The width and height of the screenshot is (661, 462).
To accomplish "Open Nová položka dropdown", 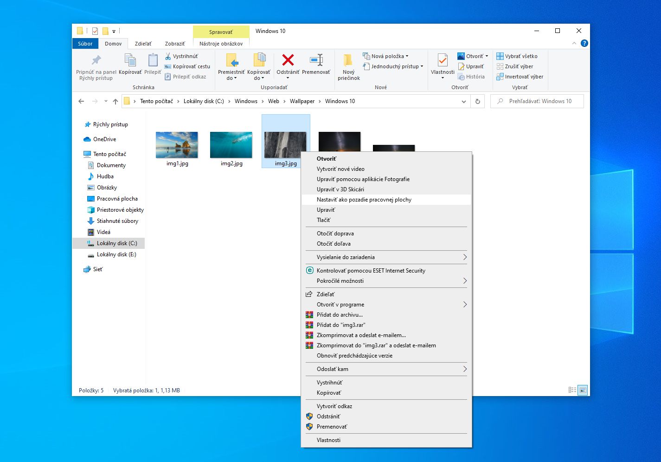I will (x=385, y=56).
